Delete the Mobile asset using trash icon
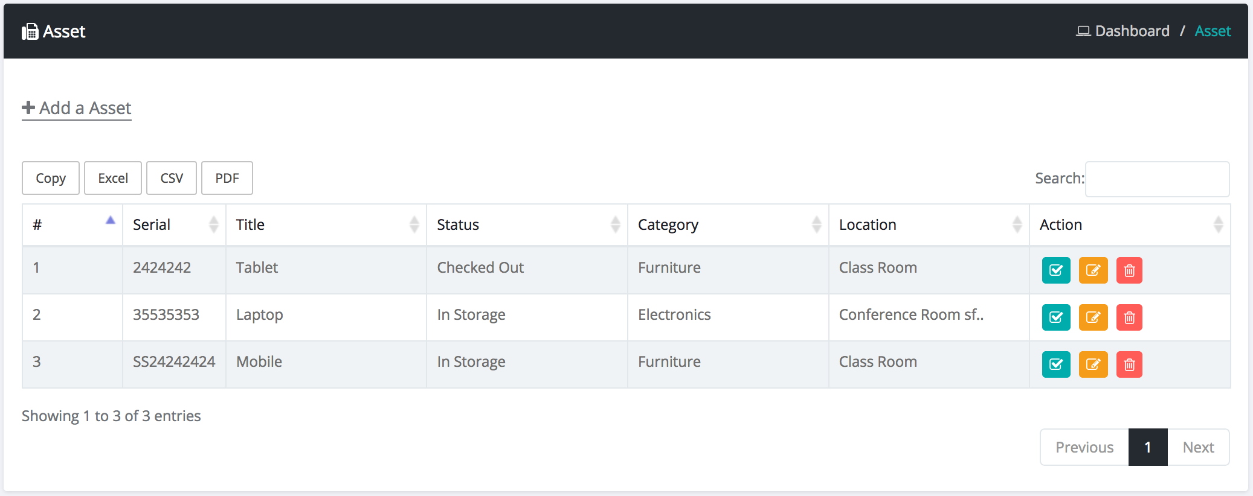Viewport: 1253px width, 496px height. 1129,364
